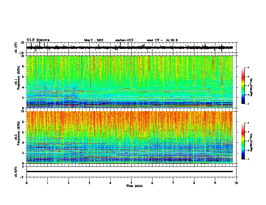Screen dimensions: 266x205
Task: Click the time axis tick label "9"
Action: [x=215, y=183]
